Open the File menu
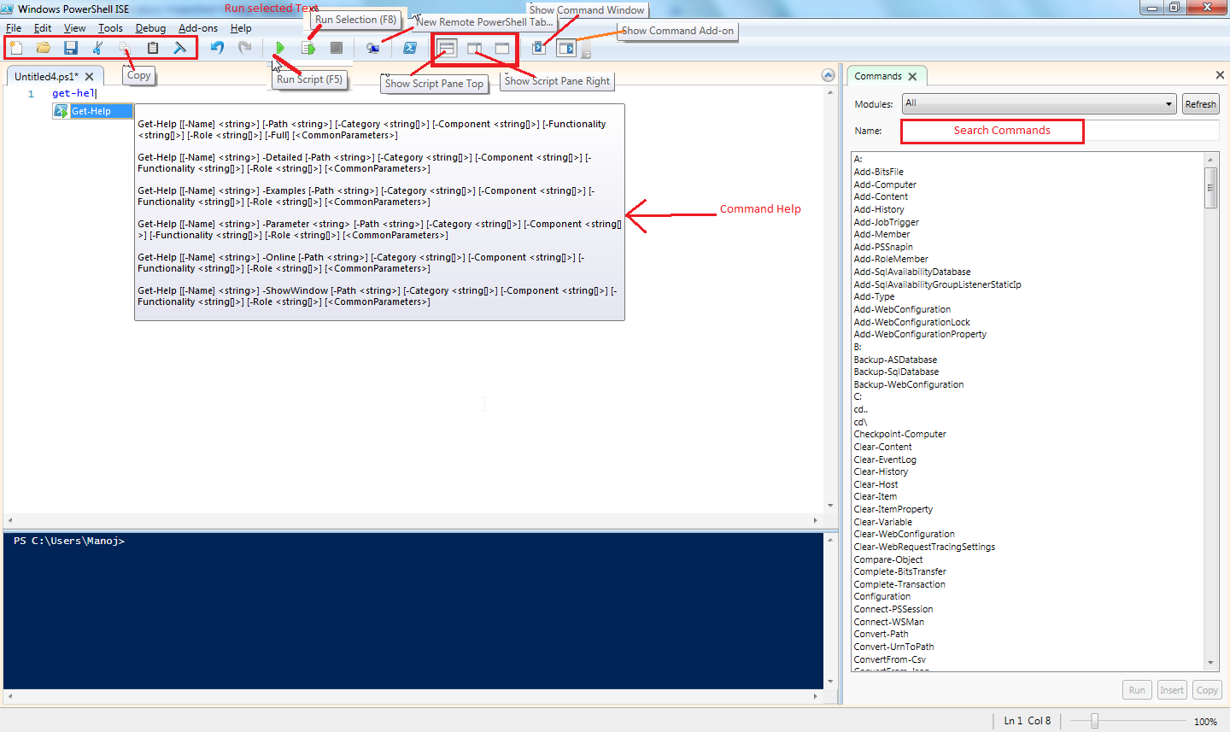The height and width of the screenshot is (732, 1230). [x=14, y=28]
